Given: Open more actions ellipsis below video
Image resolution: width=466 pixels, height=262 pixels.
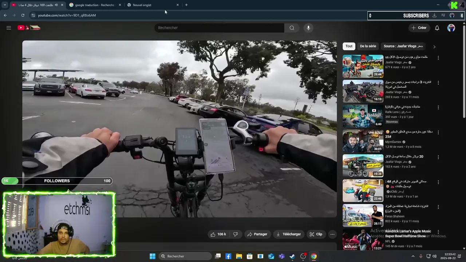Looking at the screenshot, I should 332,234.
